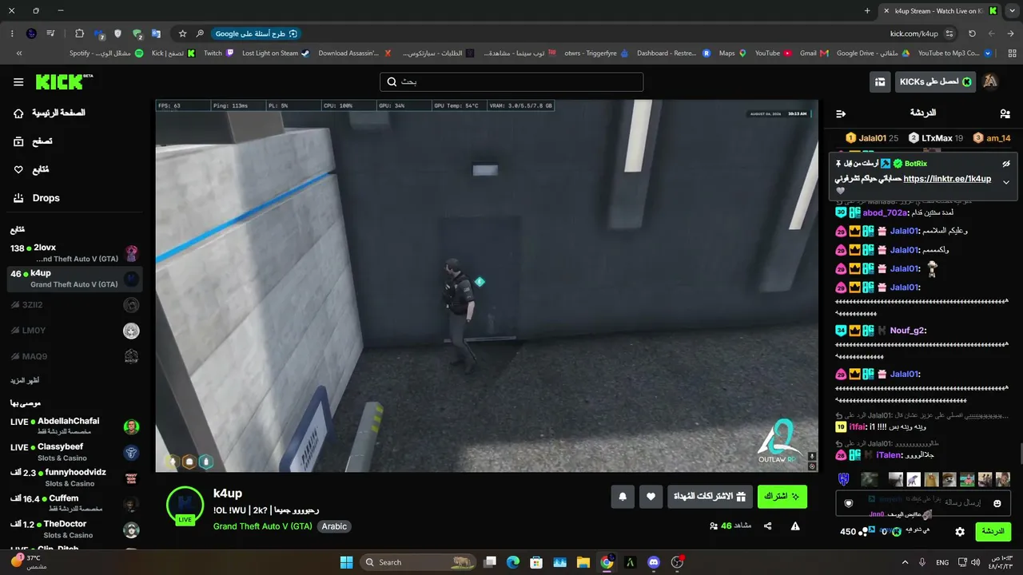Open recommended channel TheDoctor
The image size is (1023, 575).
pyautogui.click(x=75, y=529)
